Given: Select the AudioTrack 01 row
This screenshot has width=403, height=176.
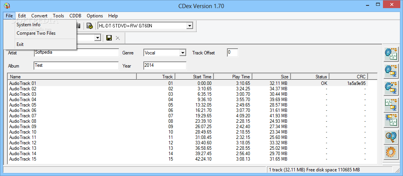Looking at the screenshot, I should pos(188,83).
